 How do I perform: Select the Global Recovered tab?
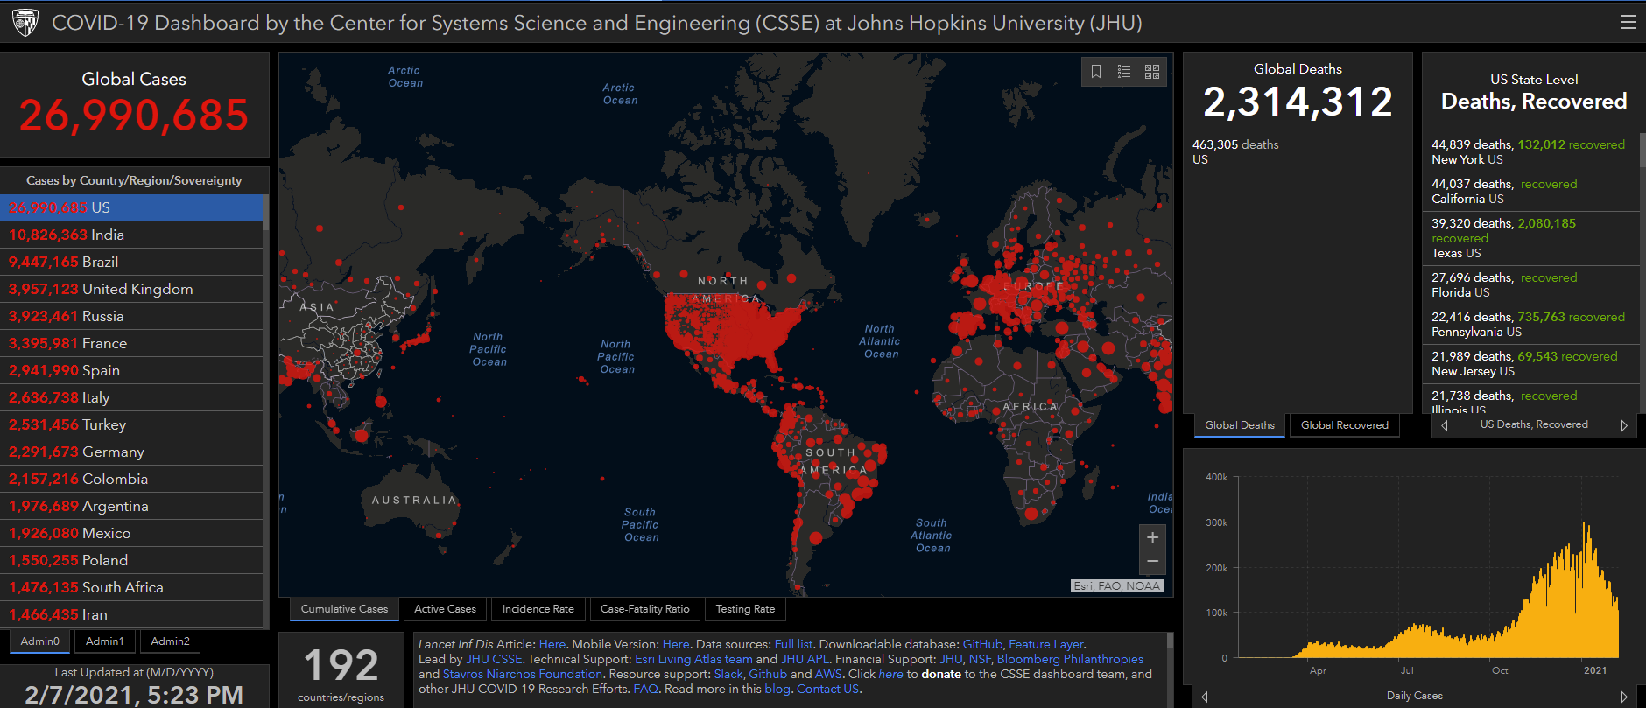pos(1344,425)
